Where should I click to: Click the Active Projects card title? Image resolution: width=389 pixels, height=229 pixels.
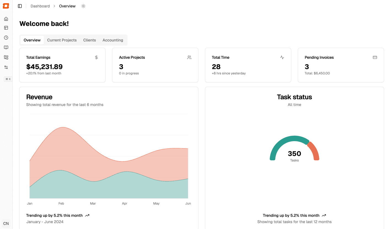(x=132, y=57)
